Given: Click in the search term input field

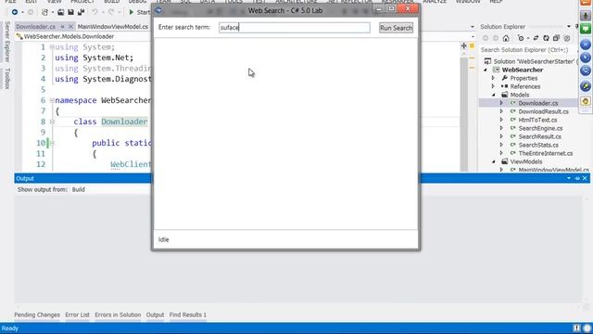Looking at the screenshot, I should tap(295, 27).
